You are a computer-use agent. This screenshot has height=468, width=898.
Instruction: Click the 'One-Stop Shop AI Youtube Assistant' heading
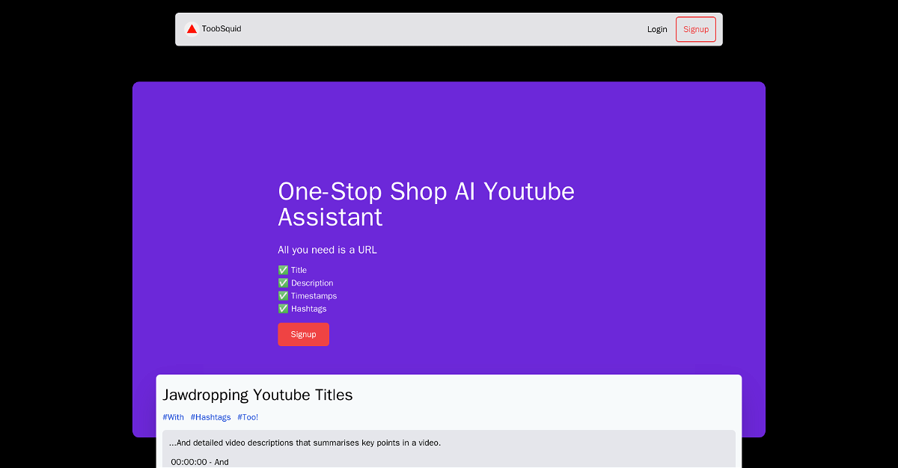tap(427, 204)
